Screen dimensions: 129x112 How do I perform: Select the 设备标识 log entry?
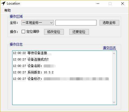tap(61, 79)
